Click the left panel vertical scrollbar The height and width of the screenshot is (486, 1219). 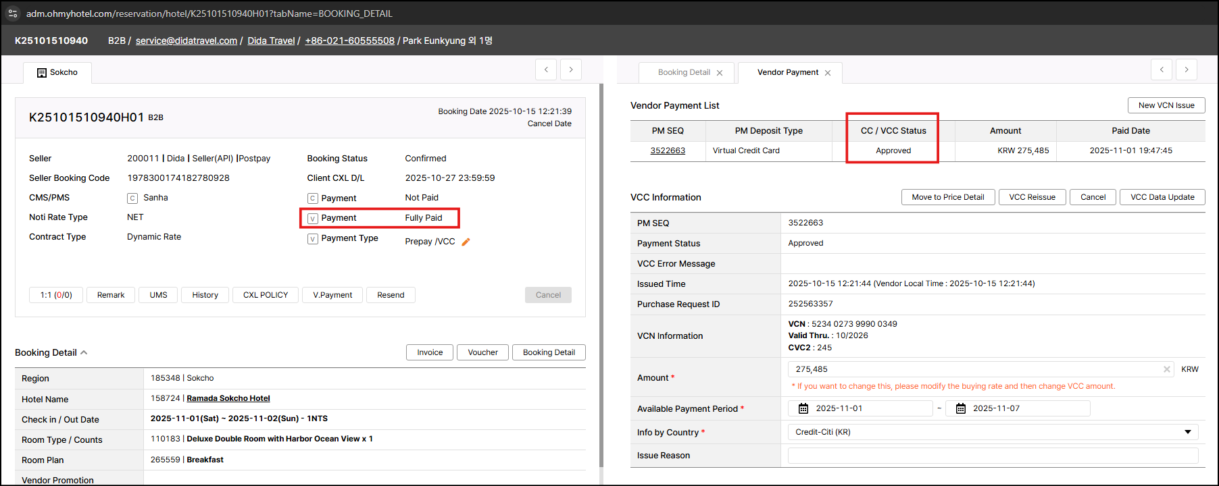tap(601, 270)
